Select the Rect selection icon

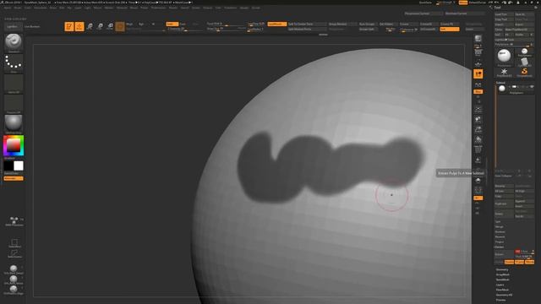coord(14,243)
